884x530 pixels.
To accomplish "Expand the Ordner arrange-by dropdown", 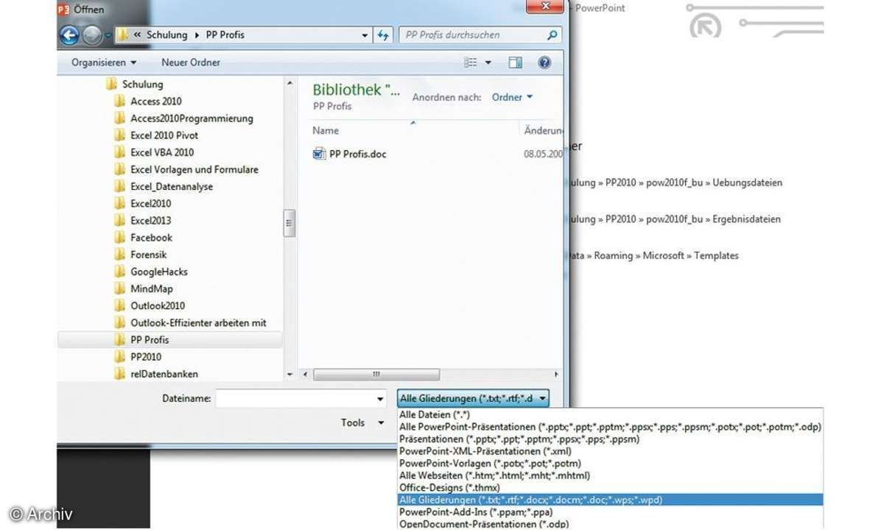I will click(512, 97).
